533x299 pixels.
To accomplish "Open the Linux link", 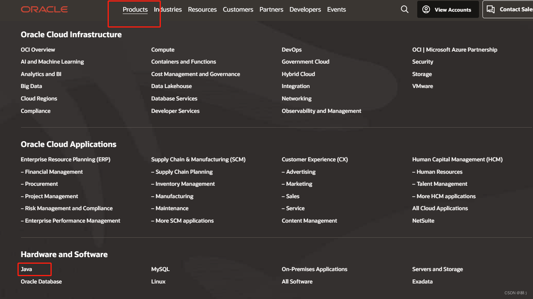I will click(x=158, y=282).
